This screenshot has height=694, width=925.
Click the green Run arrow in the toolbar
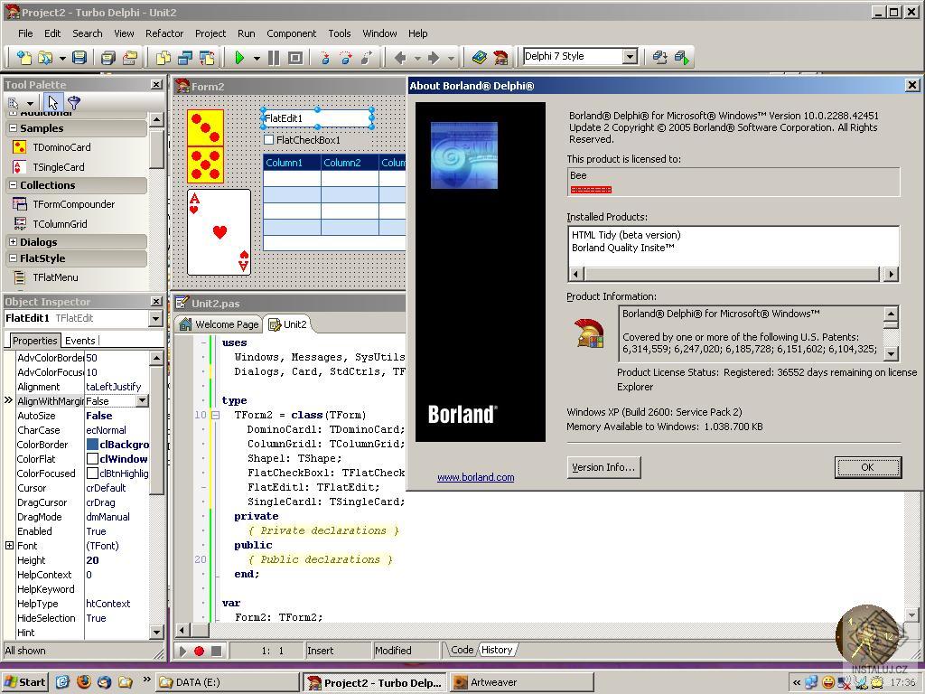click(x=239, y=58)
